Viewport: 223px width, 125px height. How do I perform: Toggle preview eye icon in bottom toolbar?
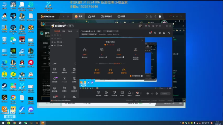tap(152, 94)
